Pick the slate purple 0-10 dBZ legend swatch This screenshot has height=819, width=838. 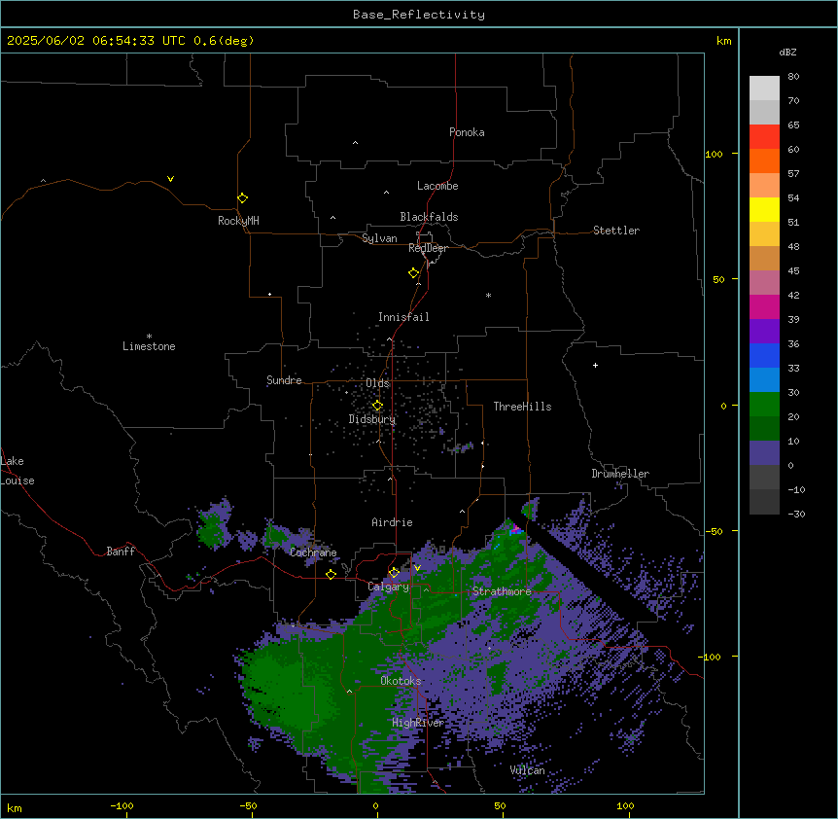tap(764, 453)
